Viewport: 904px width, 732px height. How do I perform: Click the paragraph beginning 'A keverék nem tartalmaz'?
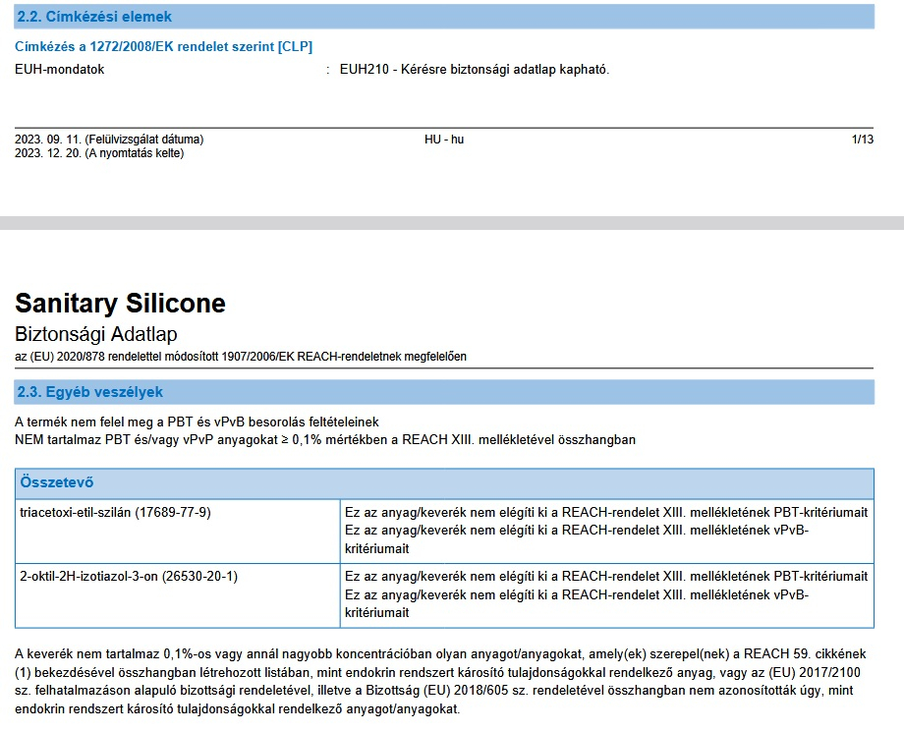pos(442,681)
